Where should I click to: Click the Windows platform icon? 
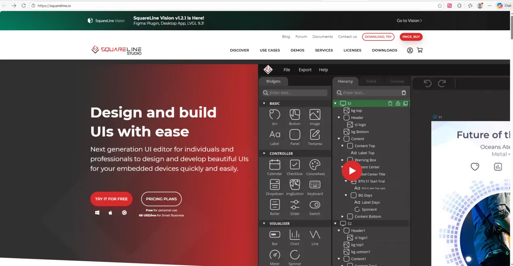click(97, 213)
